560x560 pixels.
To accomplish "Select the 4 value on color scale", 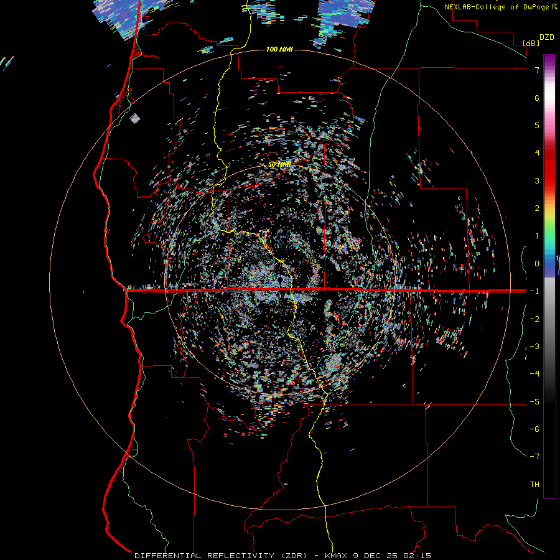I will pyautogui.click(x=537, y=153).
